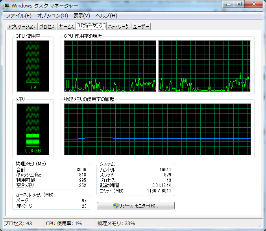Switch to the ユーザー tab
Screen dimensions: 266x231
click(141, 27)
